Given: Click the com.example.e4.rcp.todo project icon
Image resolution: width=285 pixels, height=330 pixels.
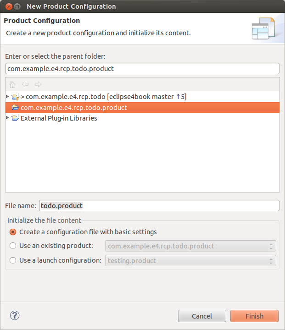Looking at the screenshot, I should coord(15,97).
